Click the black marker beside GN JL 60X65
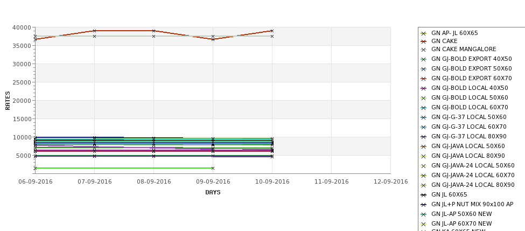The width and height of the screenshot is (525, 231). 423,195
